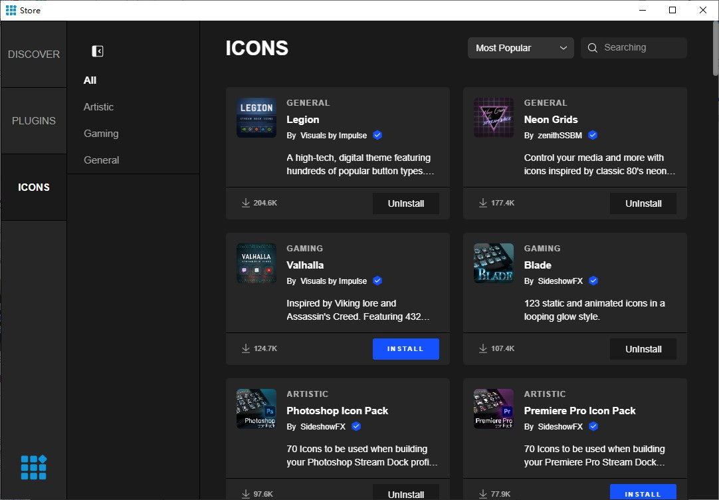The width and height of the screenshot is (719, 500).
Task: Click the Stream Dock logo at bottom left
Action: click(33, 467)
